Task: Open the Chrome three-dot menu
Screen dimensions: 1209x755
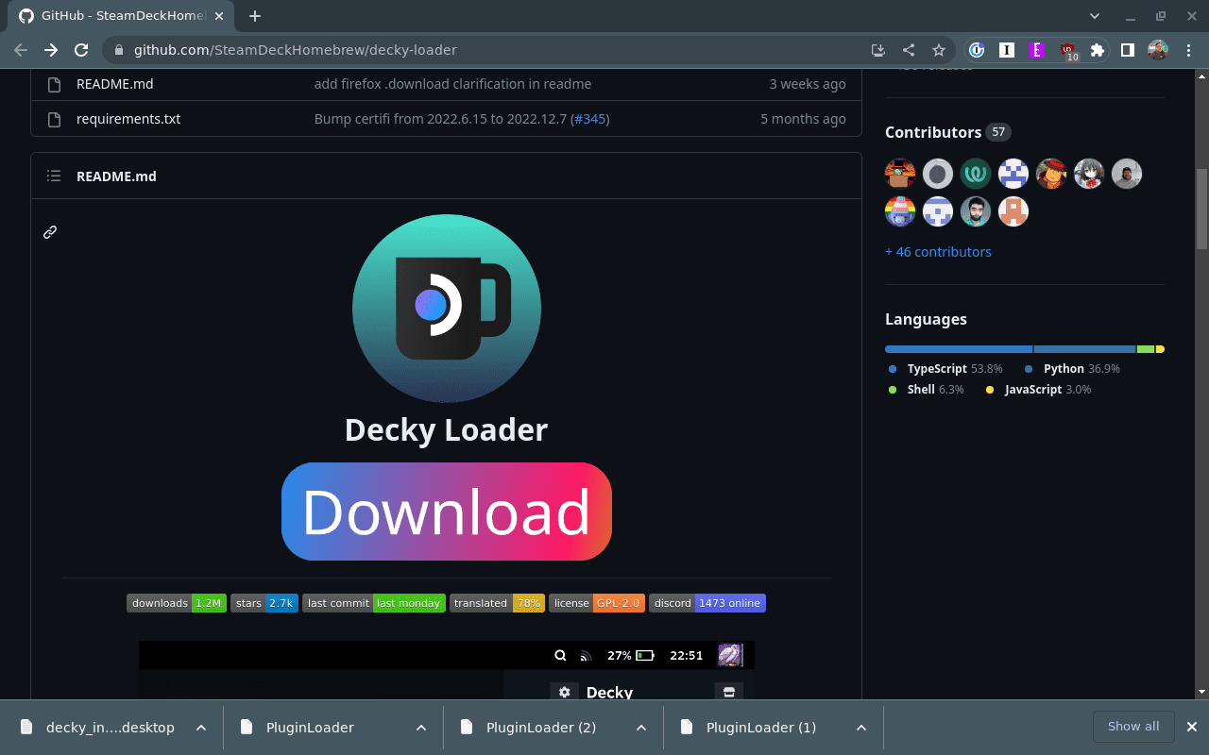Action: coord(1188,50)
